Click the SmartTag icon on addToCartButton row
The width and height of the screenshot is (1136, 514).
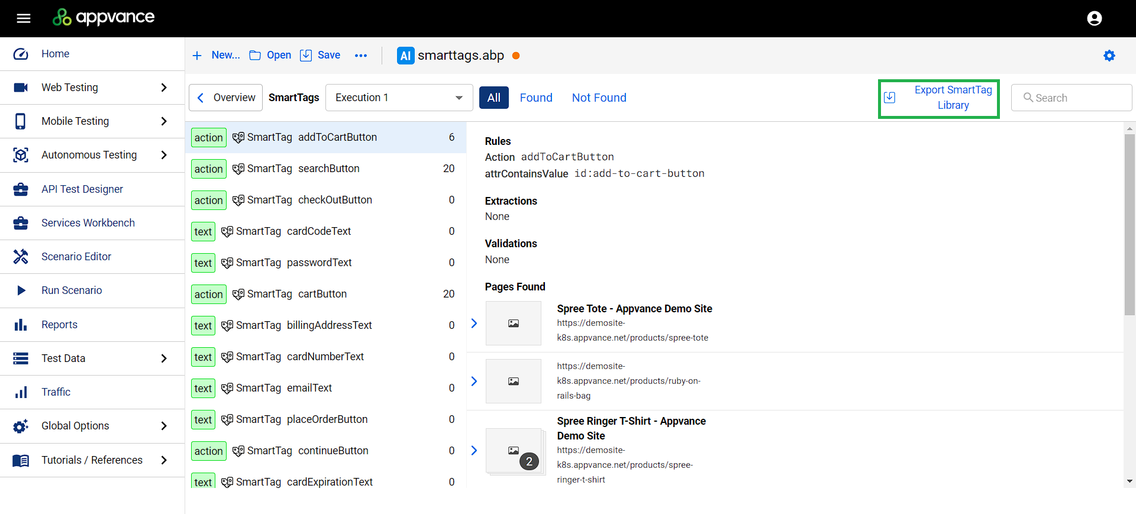coord(238,138)
